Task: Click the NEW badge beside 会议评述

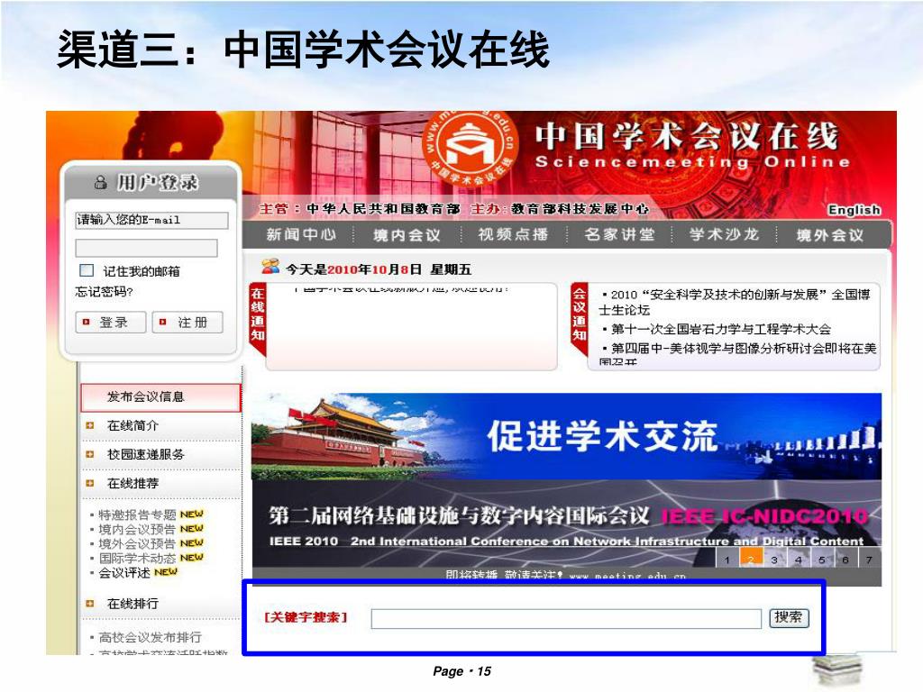Action: tap(166, 572)
